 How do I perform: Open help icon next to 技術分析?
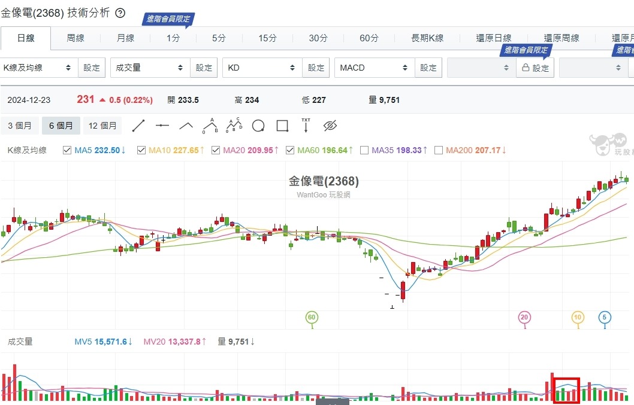pos(120,13)
